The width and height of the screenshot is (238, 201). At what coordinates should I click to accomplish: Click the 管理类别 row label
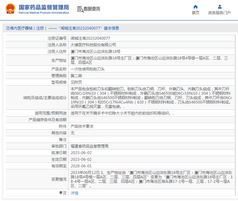tap(59, 75)
